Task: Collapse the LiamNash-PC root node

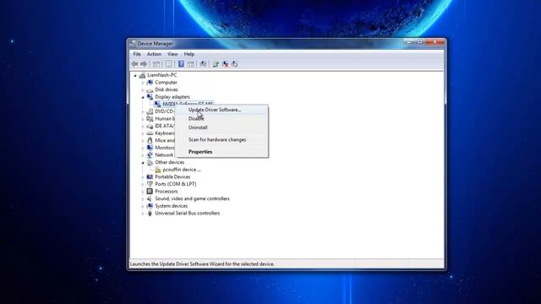Action: click(x=135, y=75)
